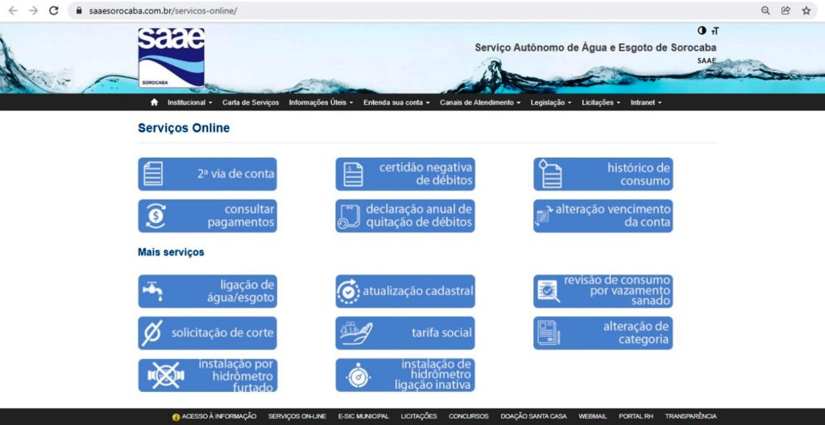The image size is (825, 425).
Task: Click the home icon in navigation bar
Action: click(x=154, y=103)
